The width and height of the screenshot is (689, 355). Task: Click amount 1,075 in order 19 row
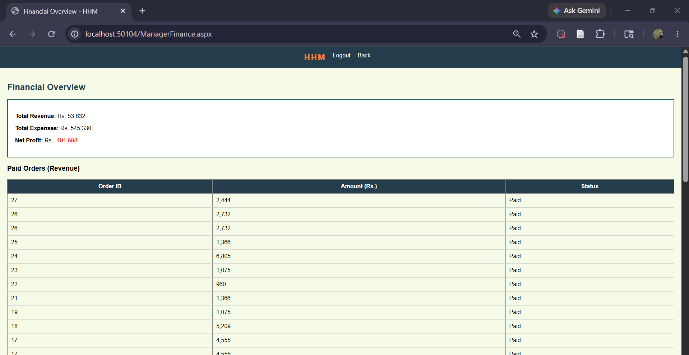(359, 312)
